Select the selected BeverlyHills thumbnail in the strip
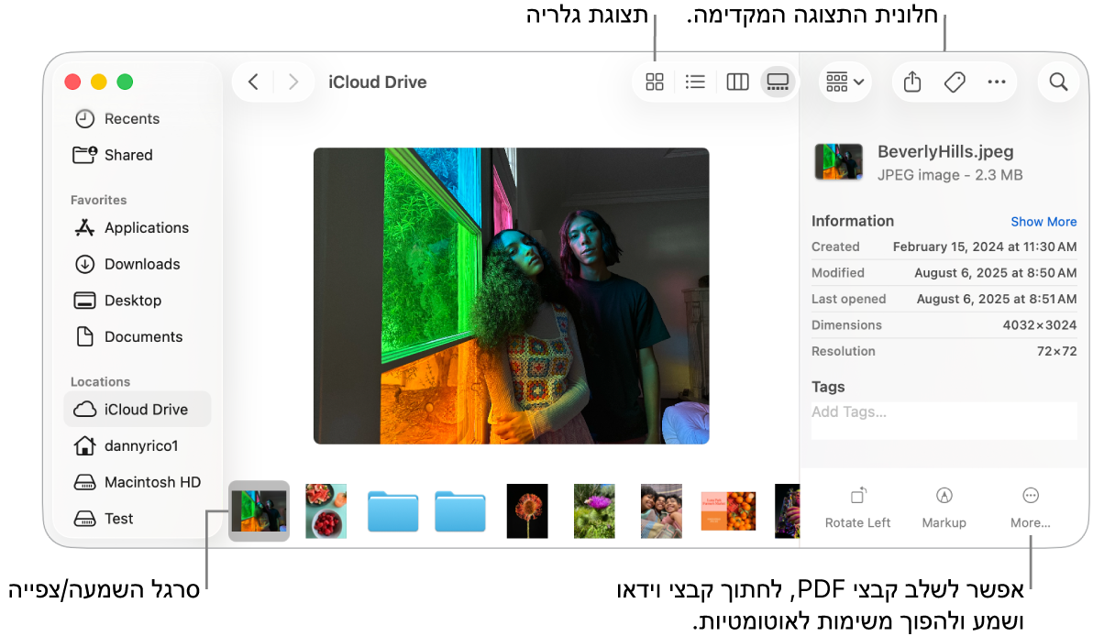Viewport: 1093px width, 636px height. tap(259, 510)
